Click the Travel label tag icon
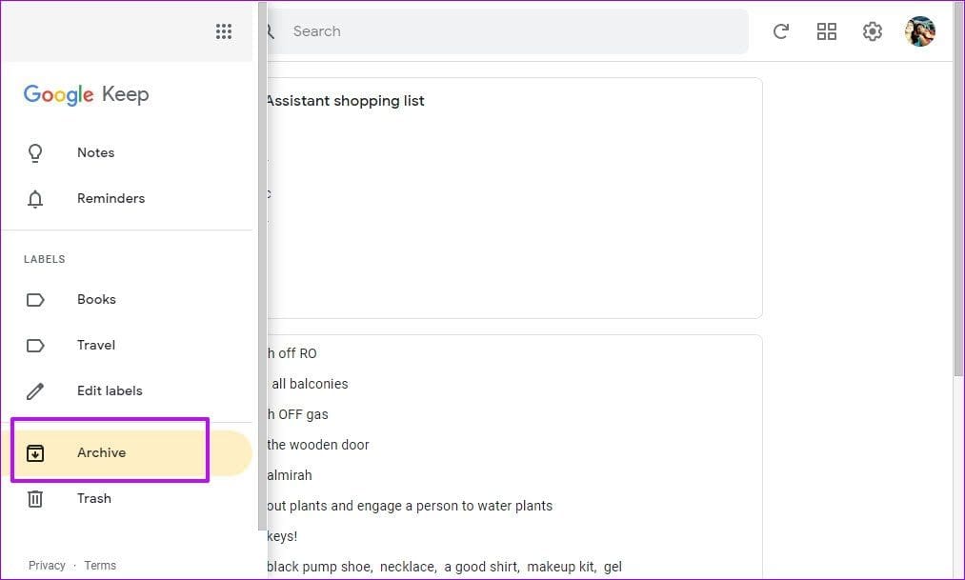The width and height of the screenshot is (965, 580). click(35, 345)
